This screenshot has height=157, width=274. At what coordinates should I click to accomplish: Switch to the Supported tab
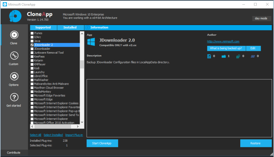43,27
